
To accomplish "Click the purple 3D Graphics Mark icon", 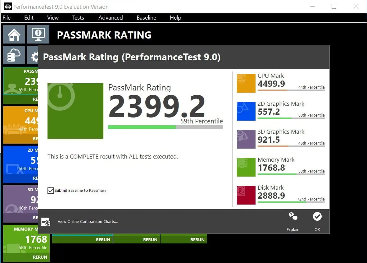I will [246, 139].
